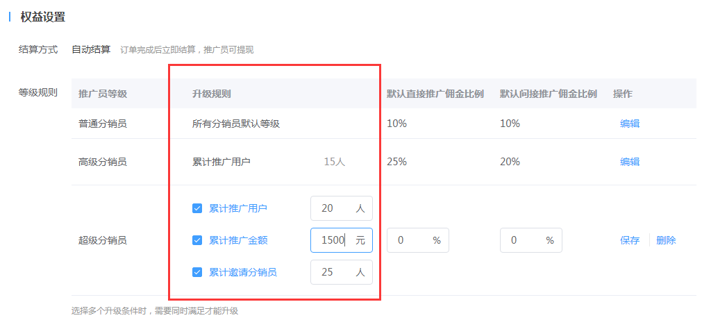The height and width of the screenshot is (327, 702).
Task: Click 编辑 for 普通分销员 row
Action: pyautogui.click(x=629, y=124)
